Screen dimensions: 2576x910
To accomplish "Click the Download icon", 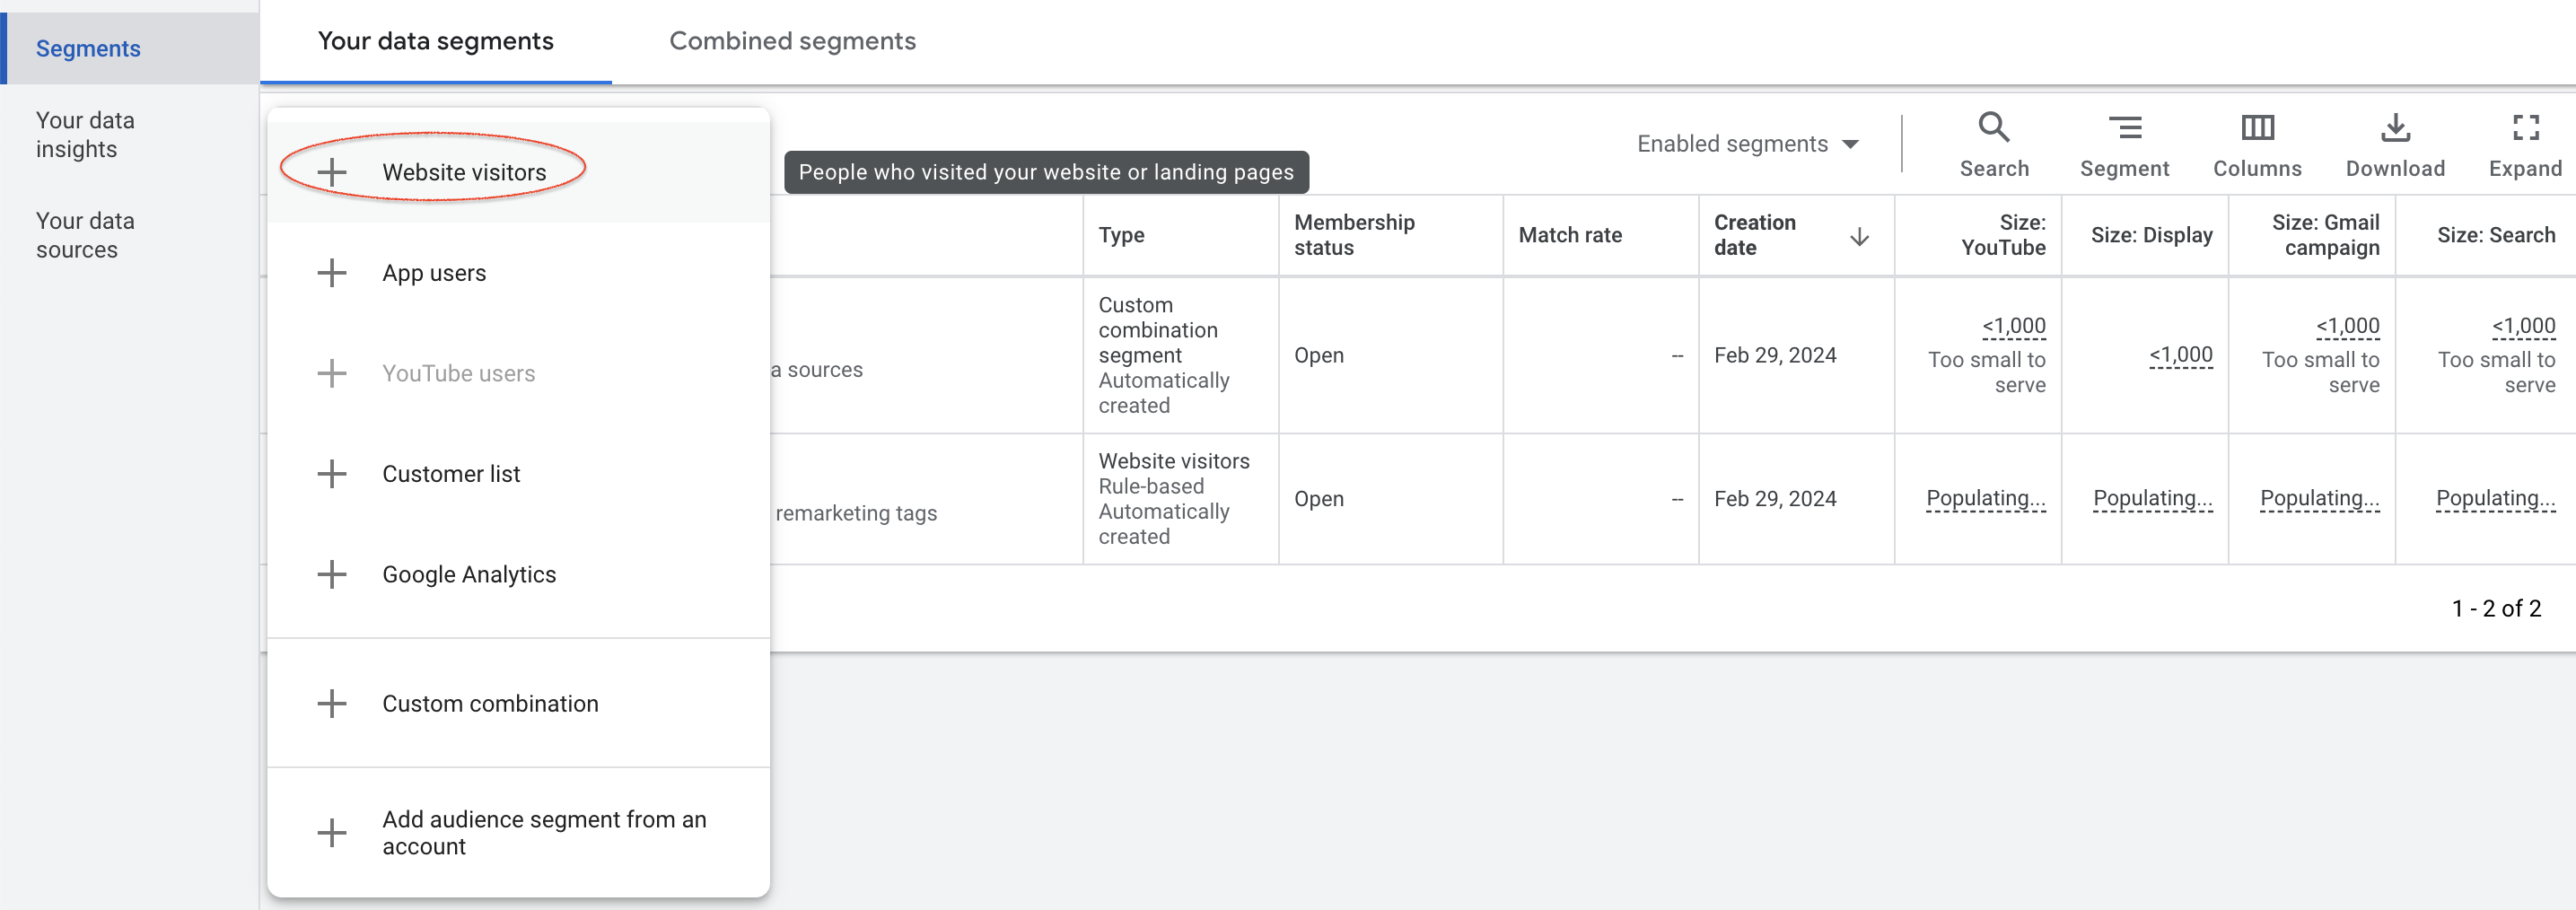I will click(x=2395, y=128).
